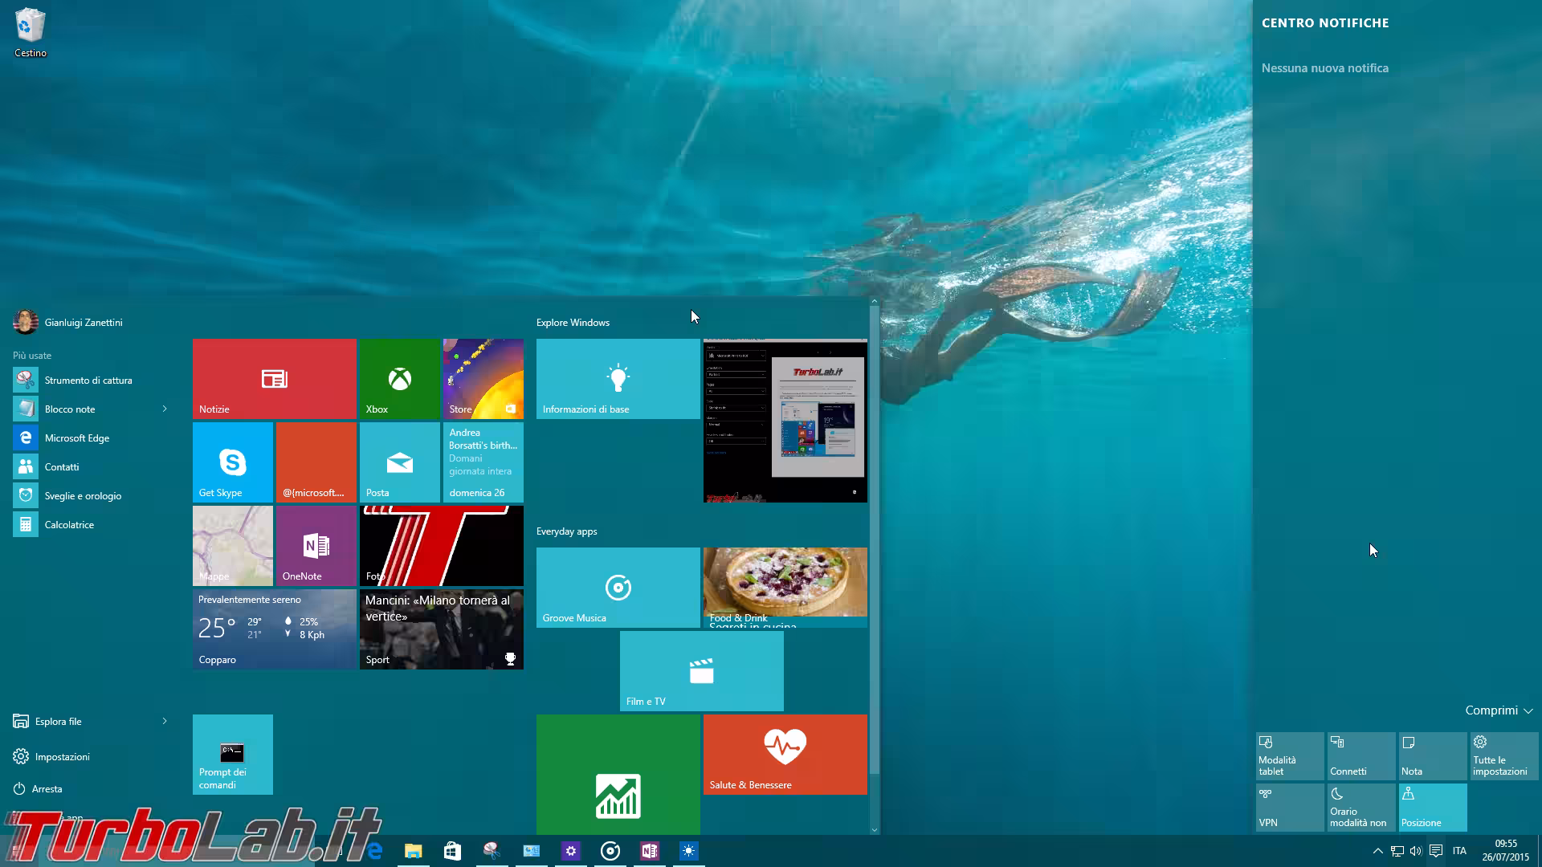Screen dimensions: 1542x867
Task: Open Tutte le impostazioni quick action
Action: tap(1503, 755)
